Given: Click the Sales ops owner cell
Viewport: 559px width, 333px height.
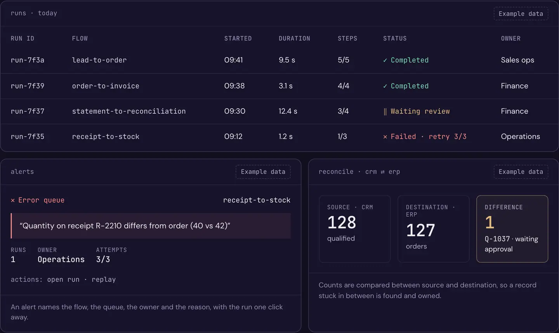Looking at the screenshot, I should pos(517,60).
